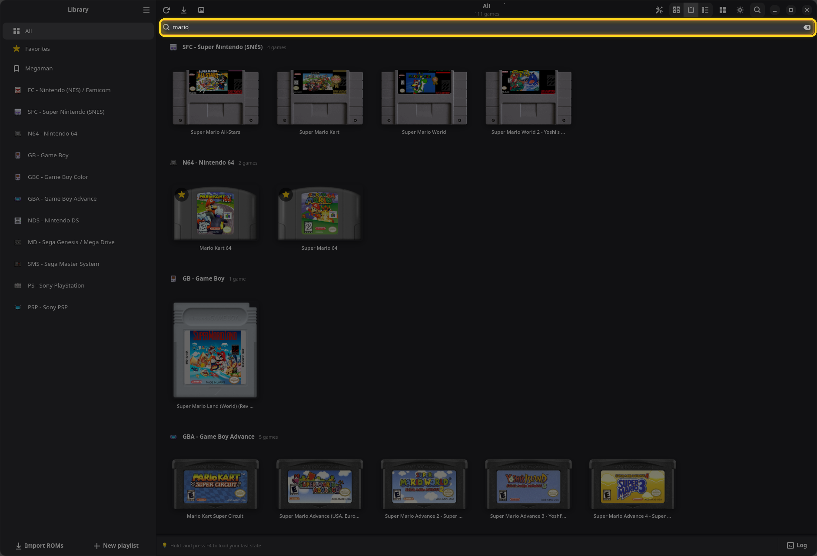Open the Megaman playlist
Image resolution: width=817 pixels, height=556 pixels.
(x=78, y=68)
